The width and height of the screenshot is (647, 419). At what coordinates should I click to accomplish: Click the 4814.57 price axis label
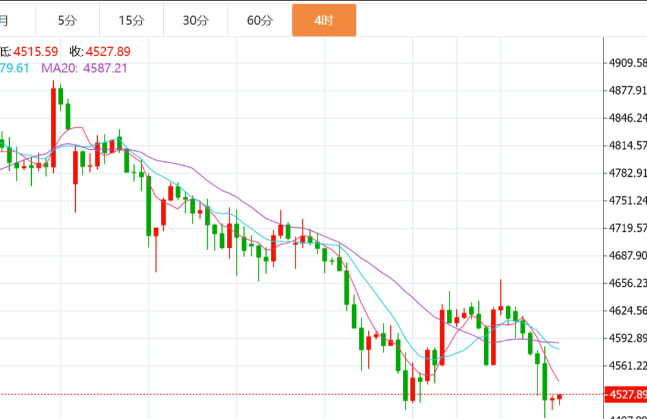click(627, 146)
